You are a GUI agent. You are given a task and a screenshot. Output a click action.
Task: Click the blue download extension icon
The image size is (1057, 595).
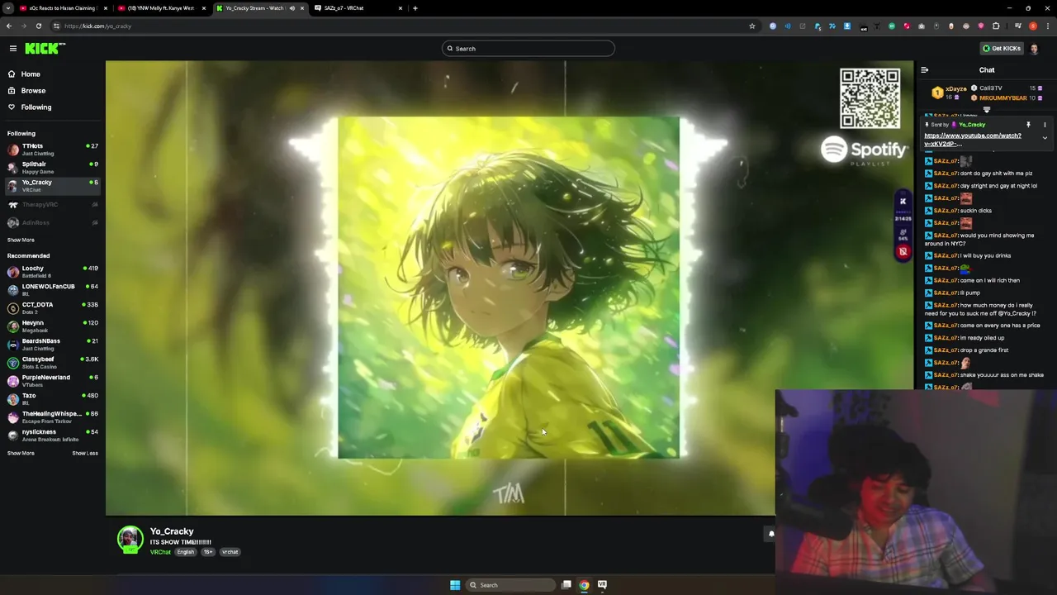click(847, 26)
